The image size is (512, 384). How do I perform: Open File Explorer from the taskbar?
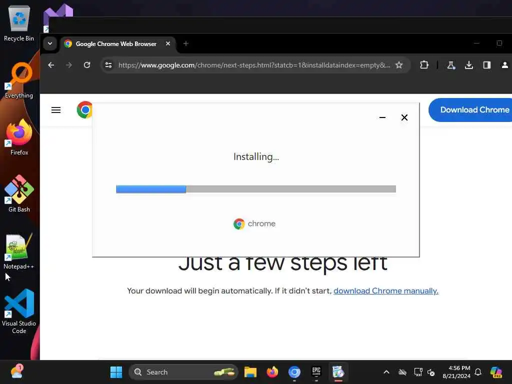coord(250,372)
